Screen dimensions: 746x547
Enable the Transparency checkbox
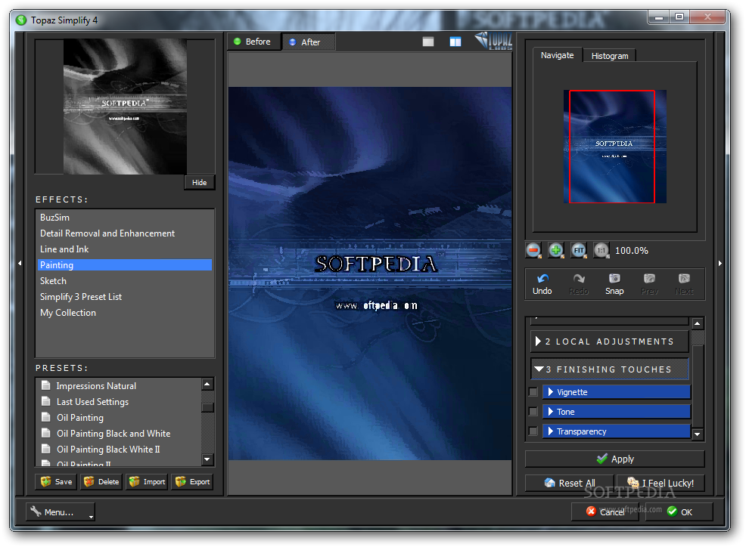coord(533,431)
